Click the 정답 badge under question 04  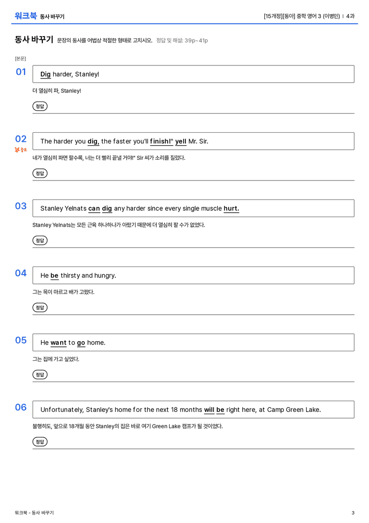pos(40,307)
